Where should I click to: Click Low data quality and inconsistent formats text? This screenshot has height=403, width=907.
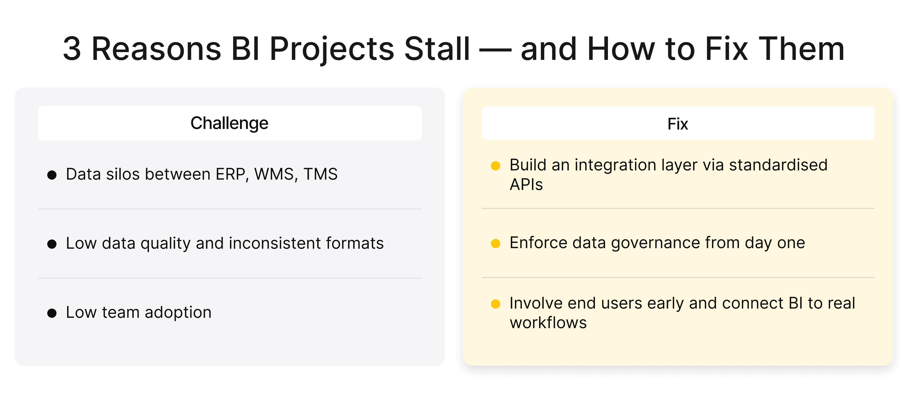click(225, 243)
